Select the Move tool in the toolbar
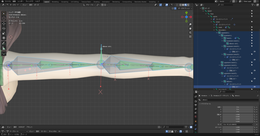 pos(4,23)
